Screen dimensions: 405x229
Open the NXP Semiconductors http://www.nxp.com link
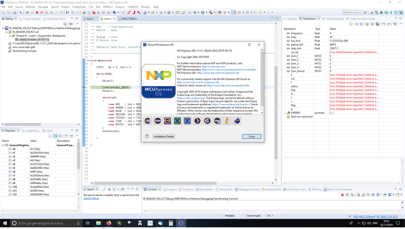[x=213, y=66]
